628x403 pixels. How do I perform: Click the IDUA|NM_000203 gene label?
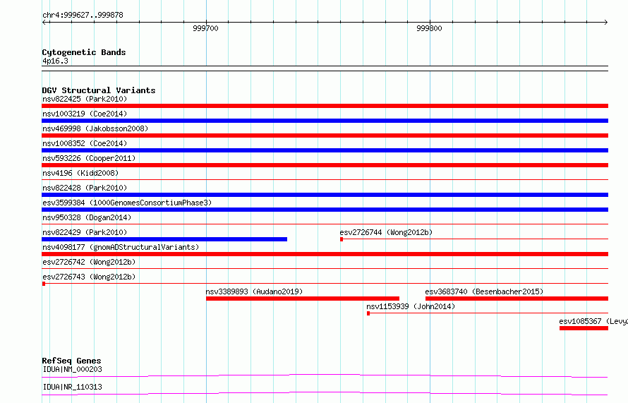tap(72, 369)
